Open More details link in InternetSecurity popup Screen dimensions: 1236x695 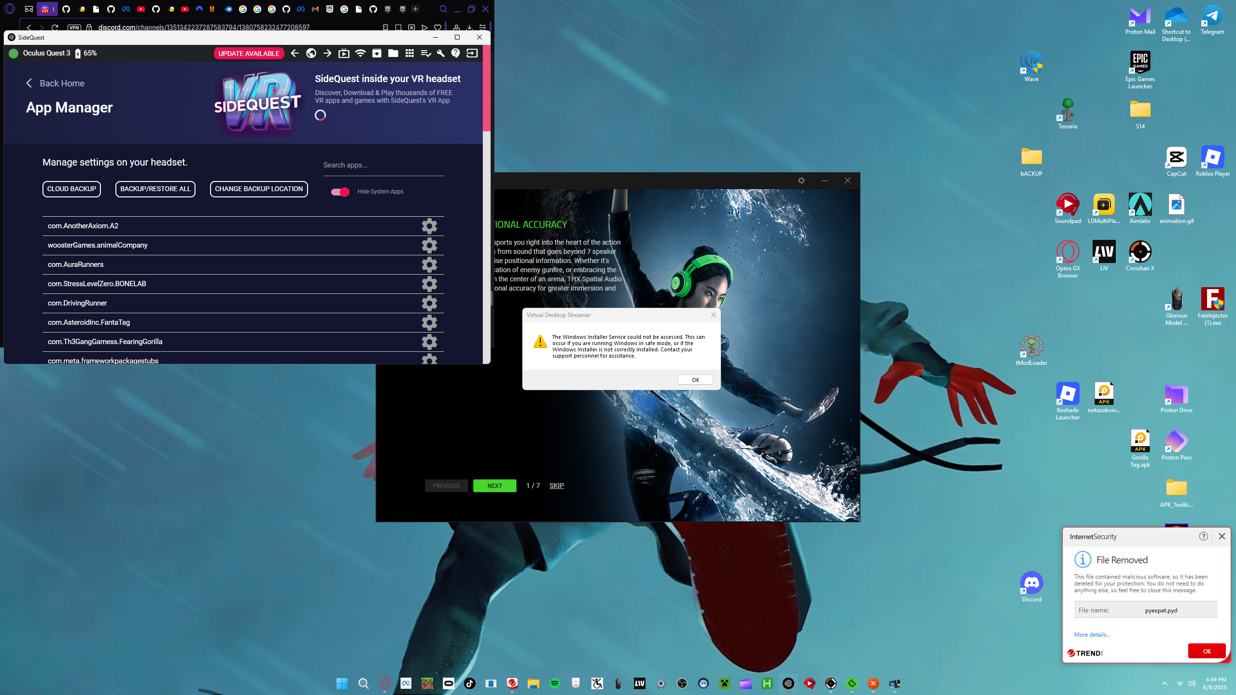click(1092, 635)
